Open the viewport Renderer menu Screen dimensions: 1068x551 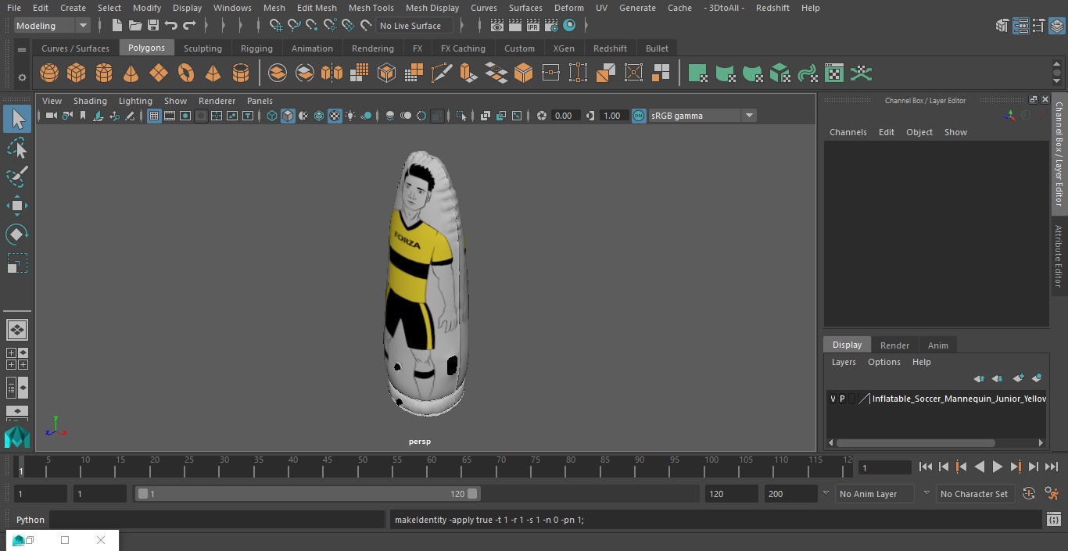(217, 101)
